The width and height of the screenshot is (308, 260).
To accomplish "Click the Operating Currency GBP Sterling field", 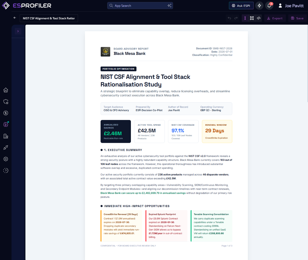I will pyautogui.click(x=212, y=109).
